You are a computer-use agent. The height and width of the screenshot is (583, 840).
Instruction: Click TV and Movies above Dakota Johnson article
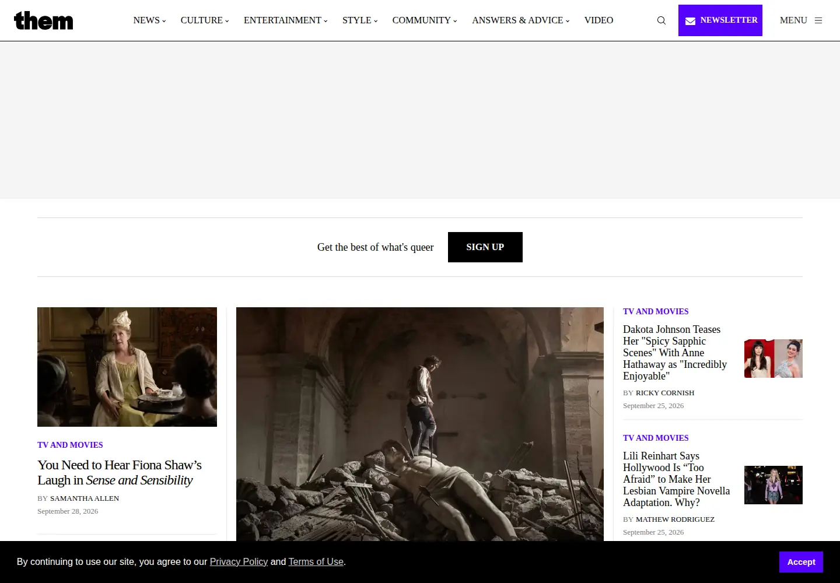[656, 311]
